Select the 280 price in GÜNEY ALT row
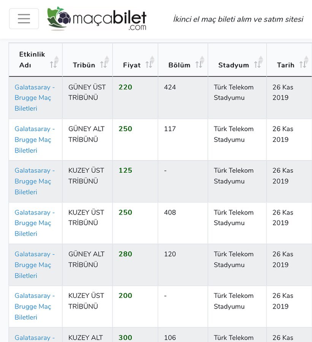This screenshot has height=342, width=312. pyautogui.click(x=125, y=254)
